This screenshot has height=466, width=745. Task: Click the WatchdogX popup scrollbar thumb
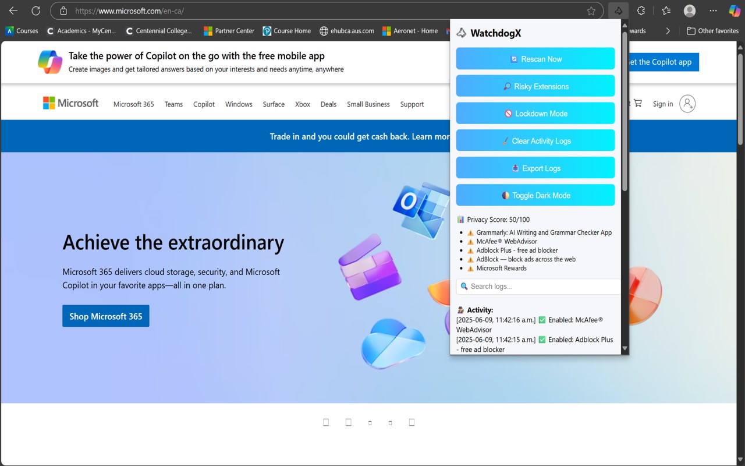click(x=625, y=111)
